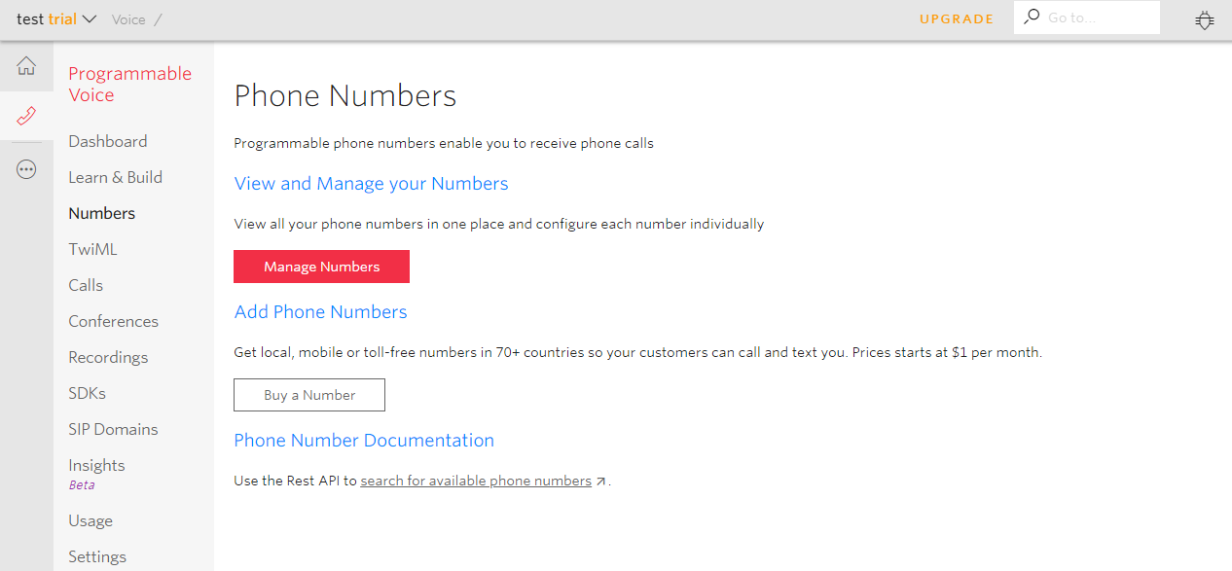Navigate to Conferences
The image size is (1232, 571).
113,321
